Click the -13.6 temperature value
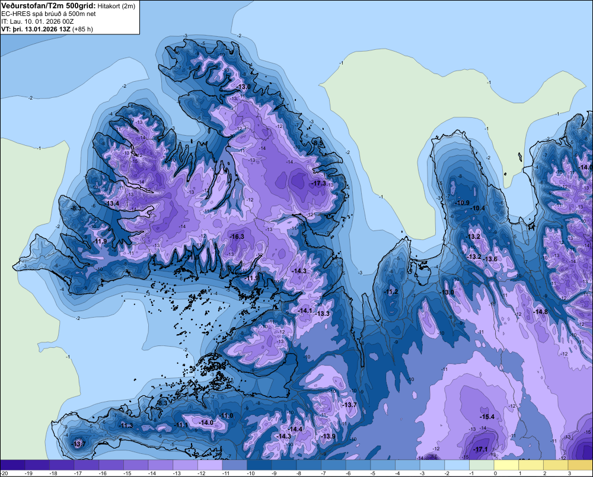 pos(490,259)
